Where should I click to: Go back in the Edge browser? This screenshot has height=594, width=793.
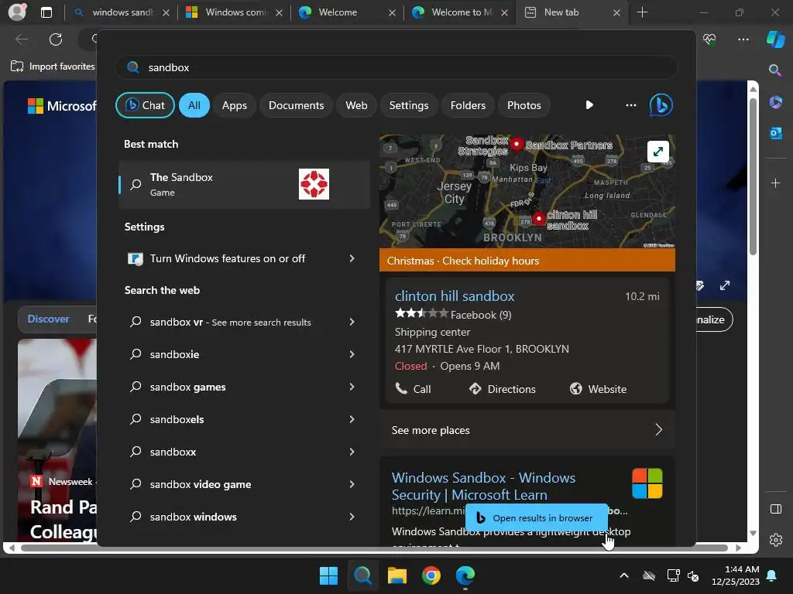click(x=22, y=39)
